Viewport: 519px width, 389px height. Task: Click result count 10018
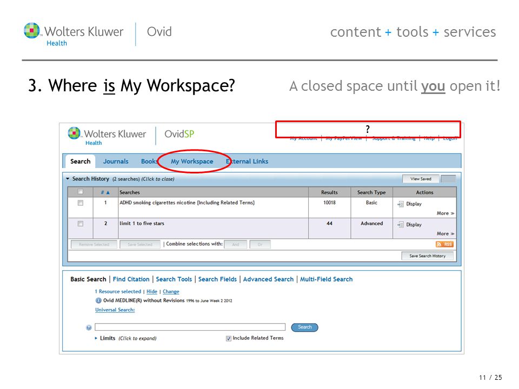[x=329, y=203]
